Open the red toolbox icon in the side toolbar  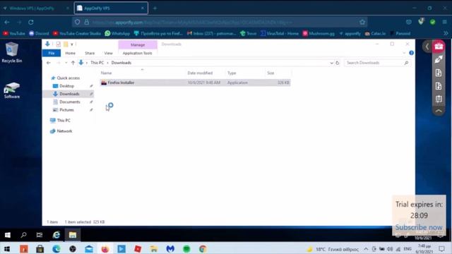(439, 46)
